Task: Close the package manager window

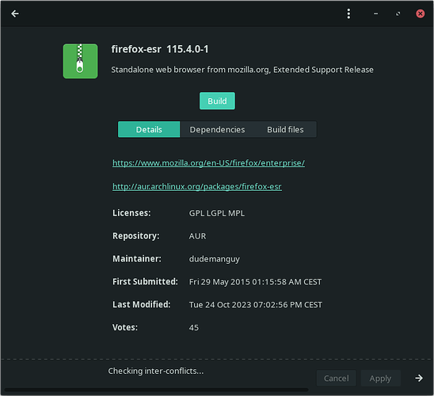Action: tap(420, 13)
